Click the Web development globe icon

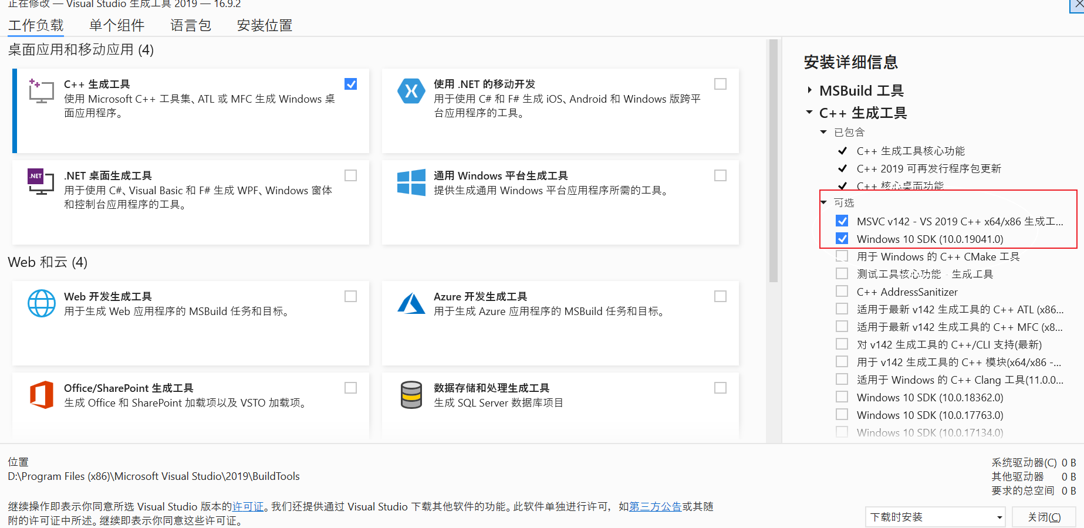click(x=42, y=303)
